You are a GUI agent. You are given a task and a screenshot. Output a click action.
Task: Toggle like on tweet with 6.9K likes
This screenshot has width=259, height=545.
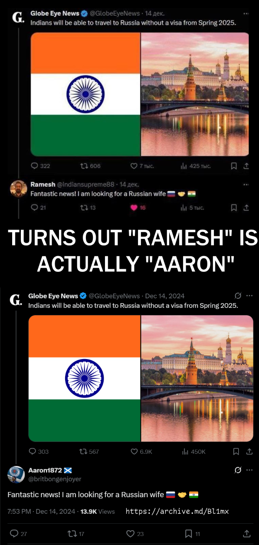point(134,452)
